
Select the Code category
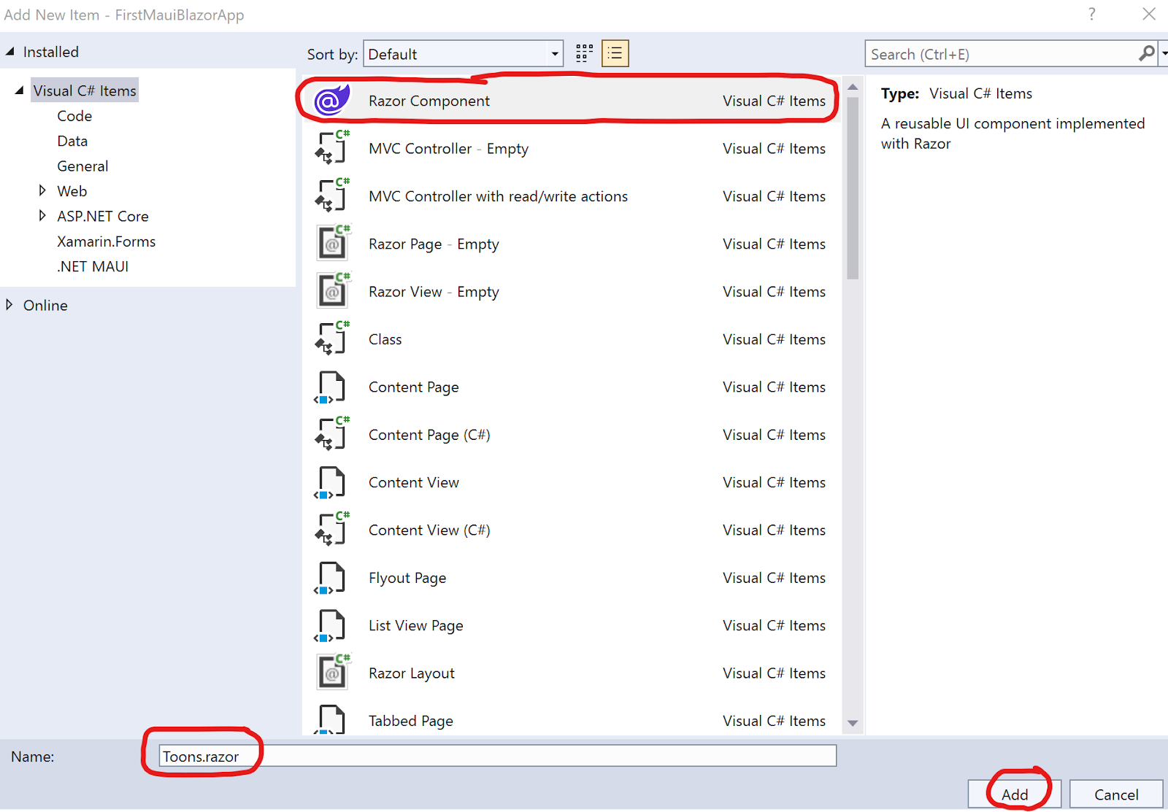pyautogui.click(x=74, y=116)
